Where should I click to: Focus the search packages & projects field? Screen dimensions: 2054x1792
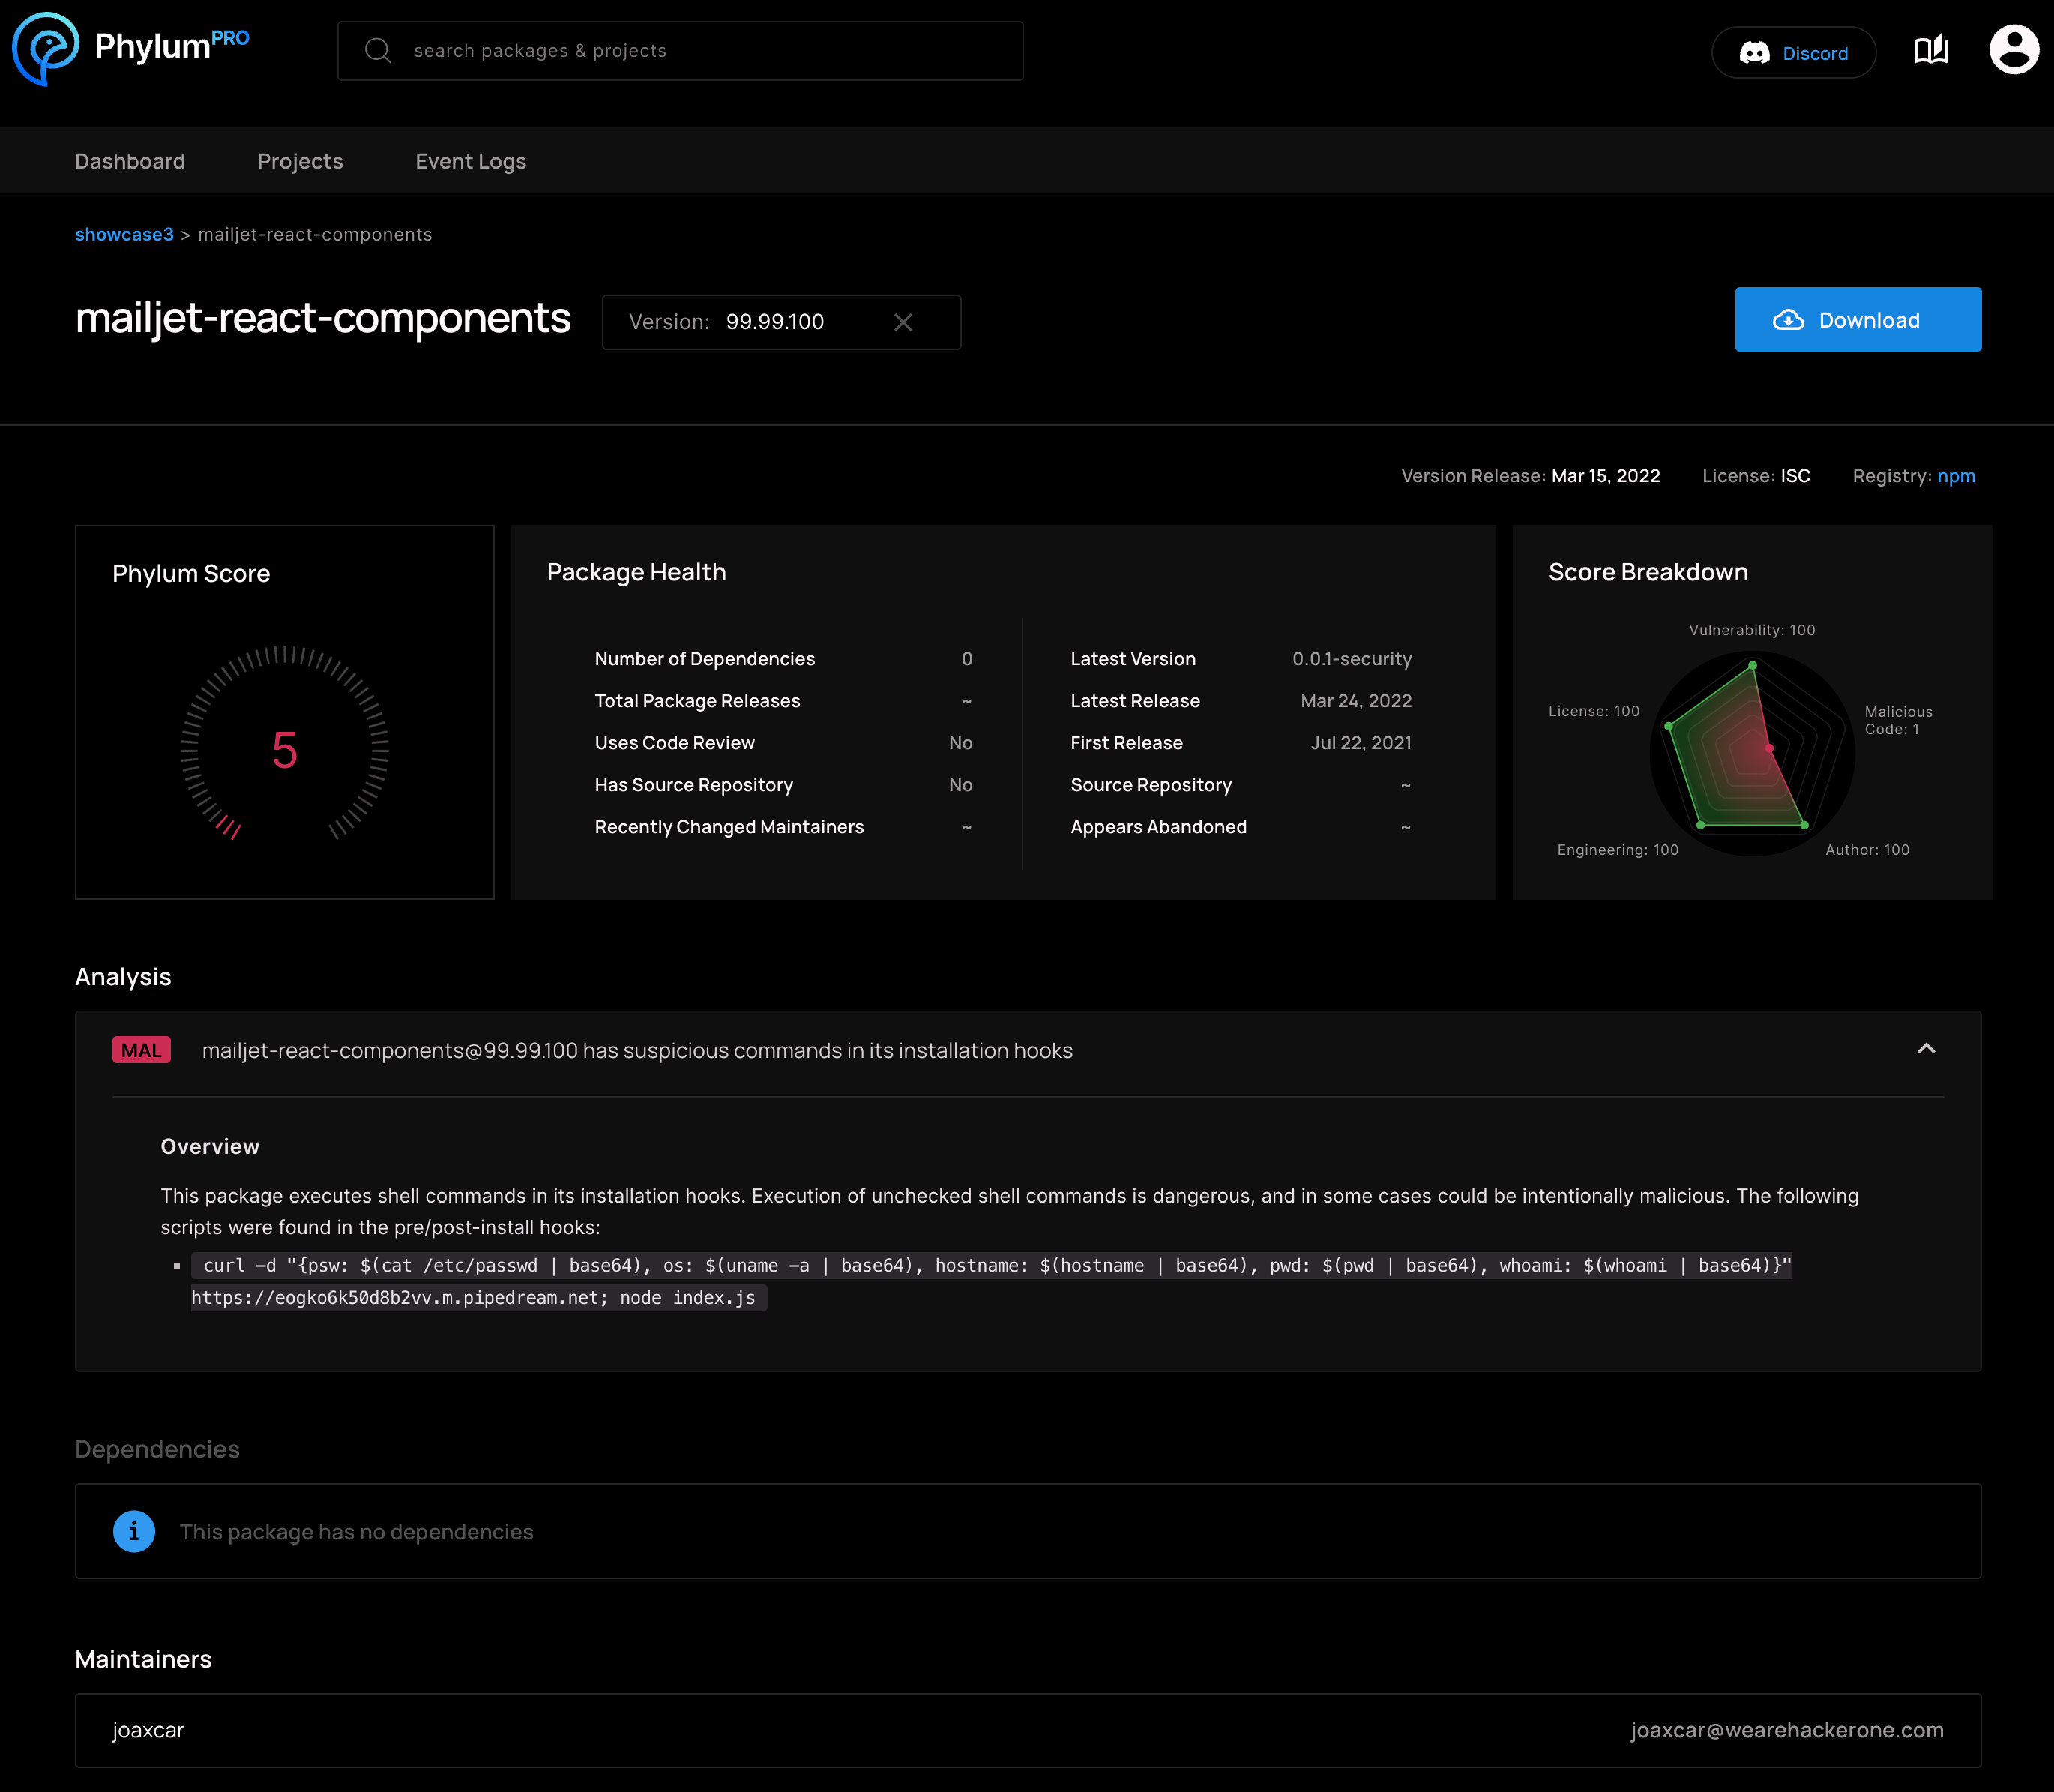(680, 51)
